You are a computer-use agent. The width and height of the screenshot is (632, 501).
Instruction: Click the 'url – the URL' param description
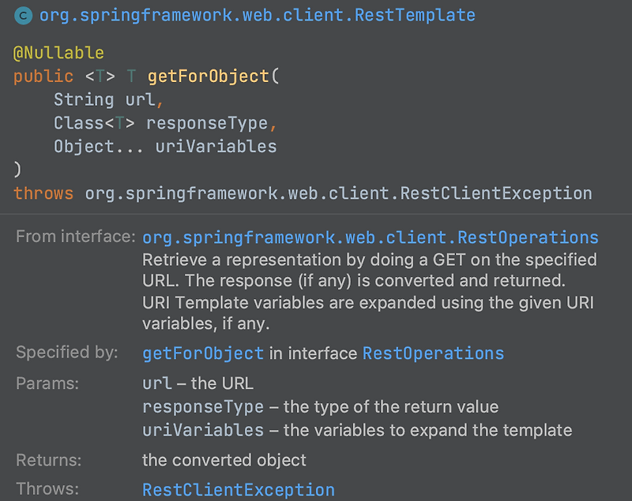pos(198,383)
